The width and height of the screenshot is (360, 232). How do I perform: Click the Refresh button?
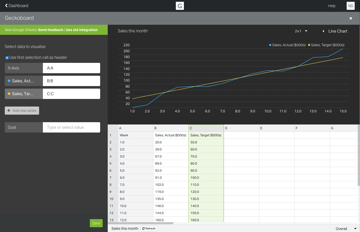pos(149,228)
